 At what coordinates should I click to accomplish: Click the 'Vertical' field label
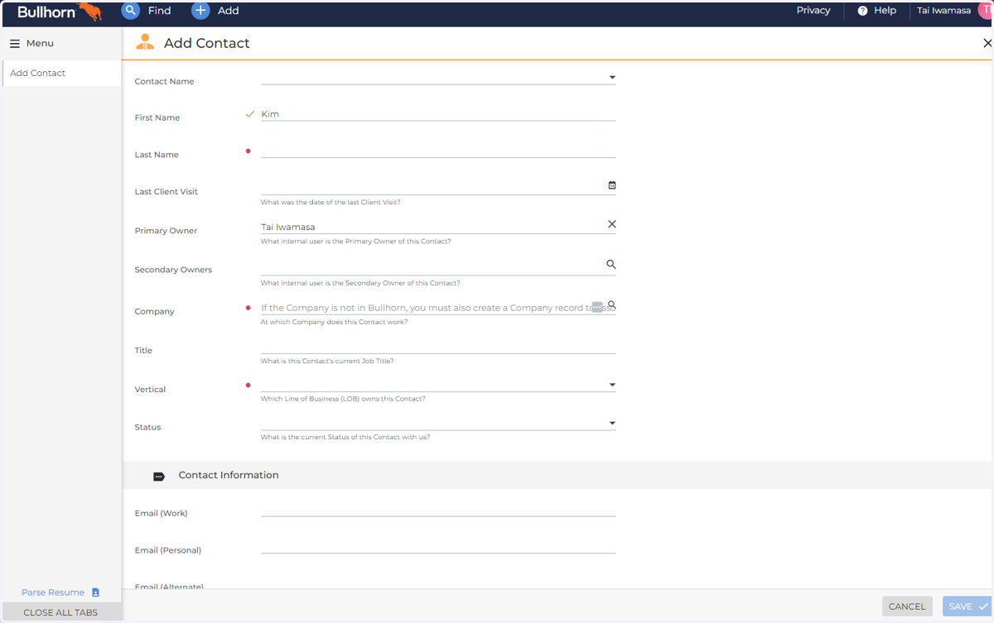pos(150,389)
